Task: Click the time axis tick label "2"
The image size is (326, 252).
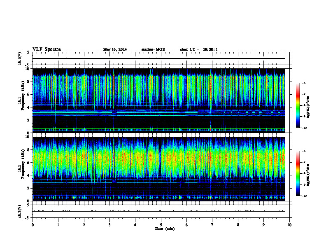Action: tap(84, 225)
